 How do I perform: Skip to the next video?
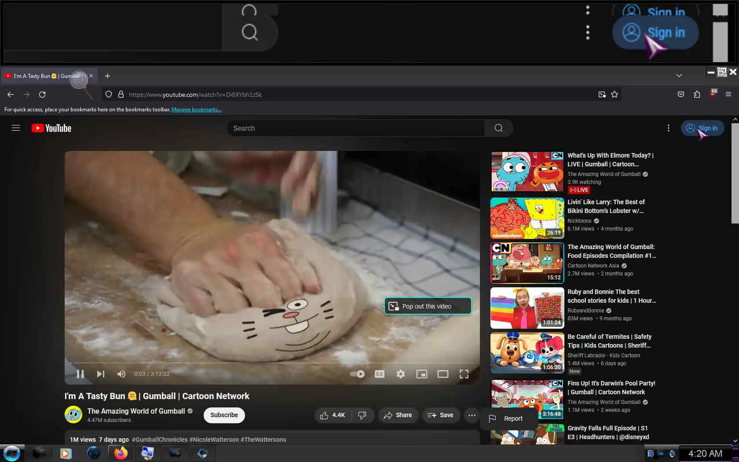click(x=101, y=374)
